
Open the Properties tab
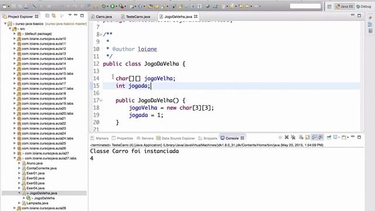point(122,138)
